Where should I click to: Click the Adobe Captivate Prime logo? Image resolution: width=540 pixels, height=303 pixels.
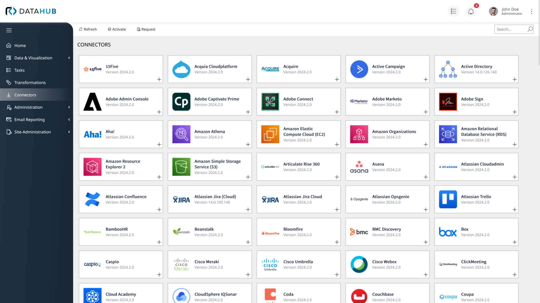coord(181,102)
